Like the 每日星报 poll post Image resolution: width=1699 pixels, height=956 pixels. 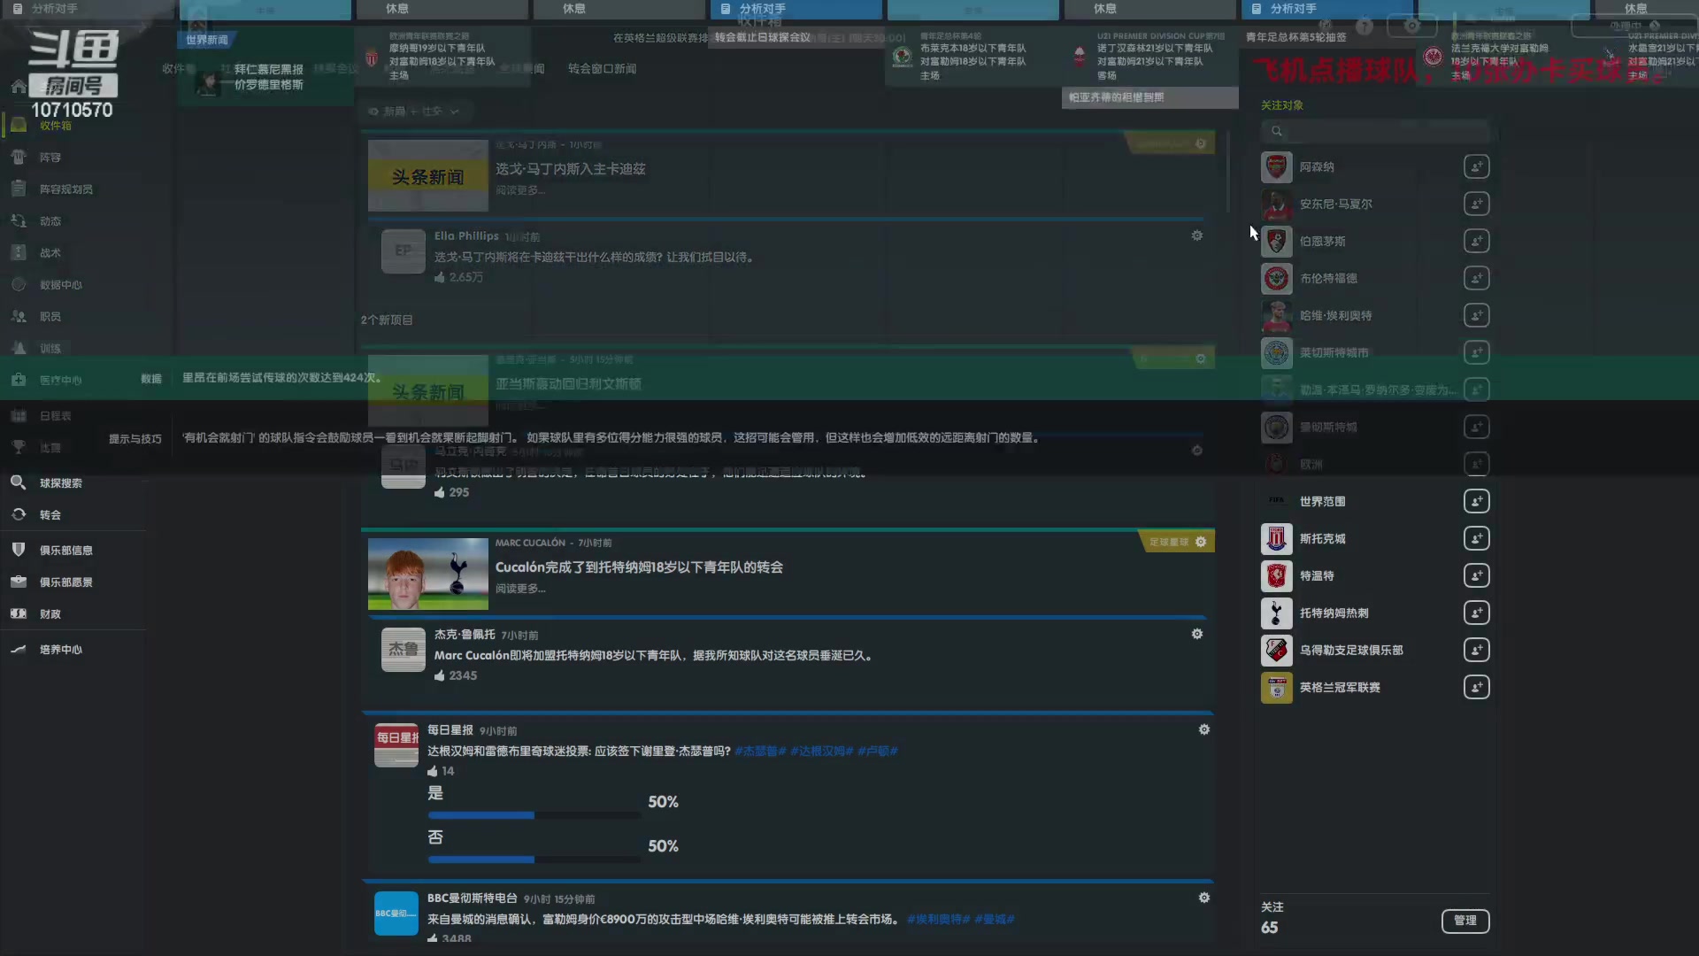point(433,771)
